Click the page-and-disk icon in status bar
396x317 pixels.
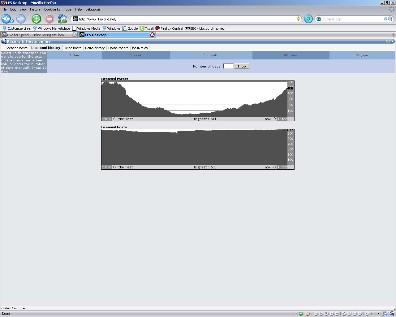(385, 314)
